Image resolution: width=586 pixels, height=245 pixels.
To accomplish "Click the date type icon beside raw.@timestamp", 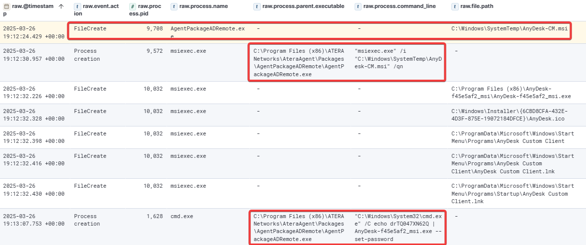I will point(6,6).
